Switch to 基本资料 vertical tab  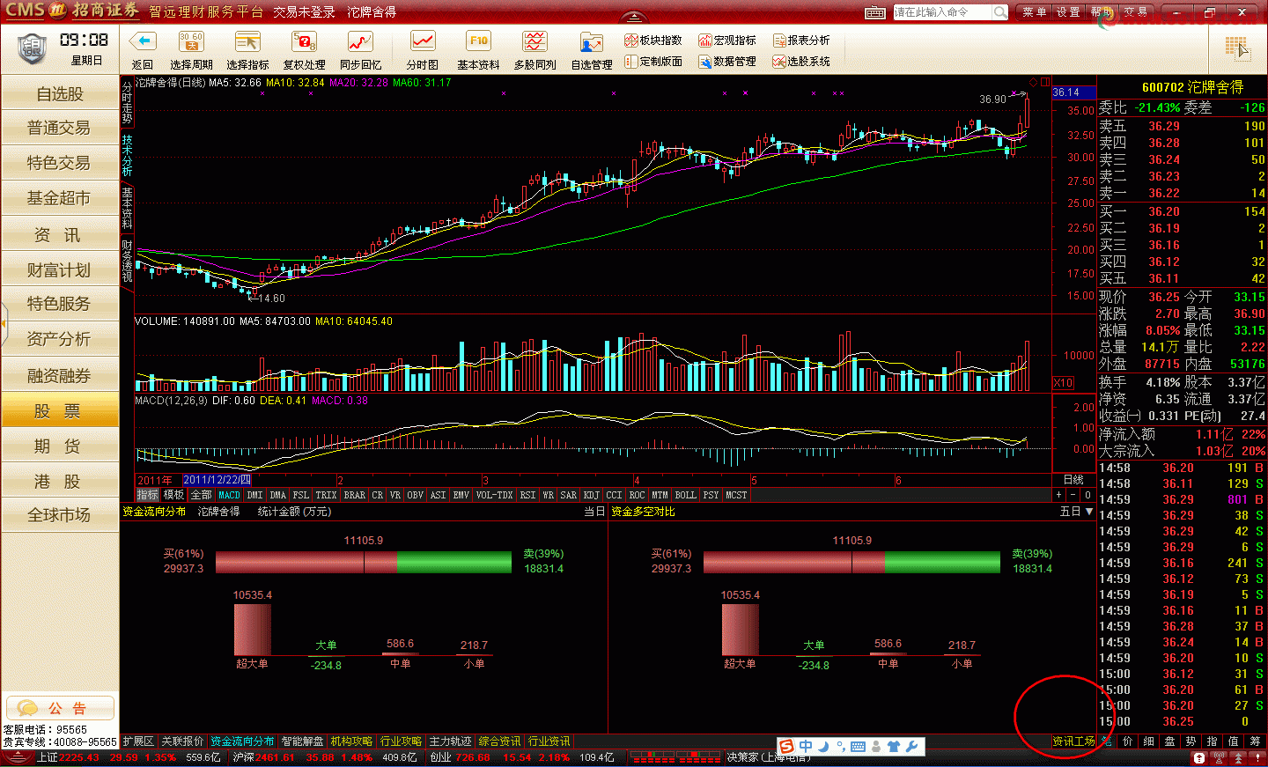(x=127, y=208)
